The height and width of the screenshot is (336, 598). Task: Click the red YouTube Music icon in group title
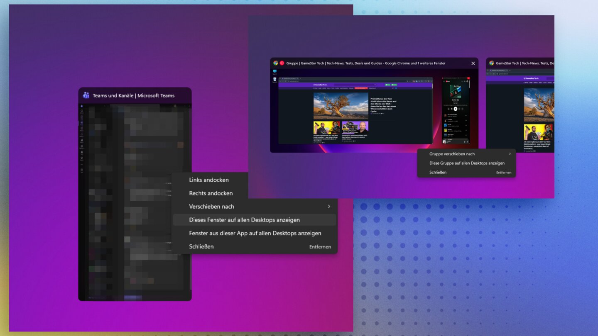tap(282, 63)
